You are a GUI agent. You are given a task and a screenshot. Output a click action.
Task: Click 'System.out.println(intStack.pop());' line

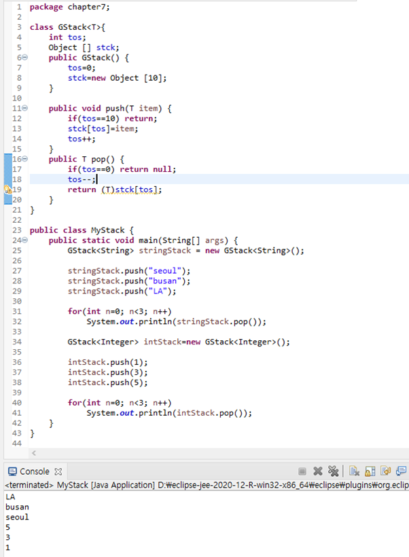coord(169,413)
